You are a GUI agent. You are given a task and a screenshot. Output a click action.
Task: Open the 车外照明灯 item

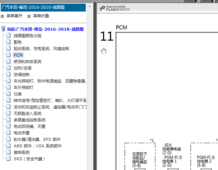(23, 88)
